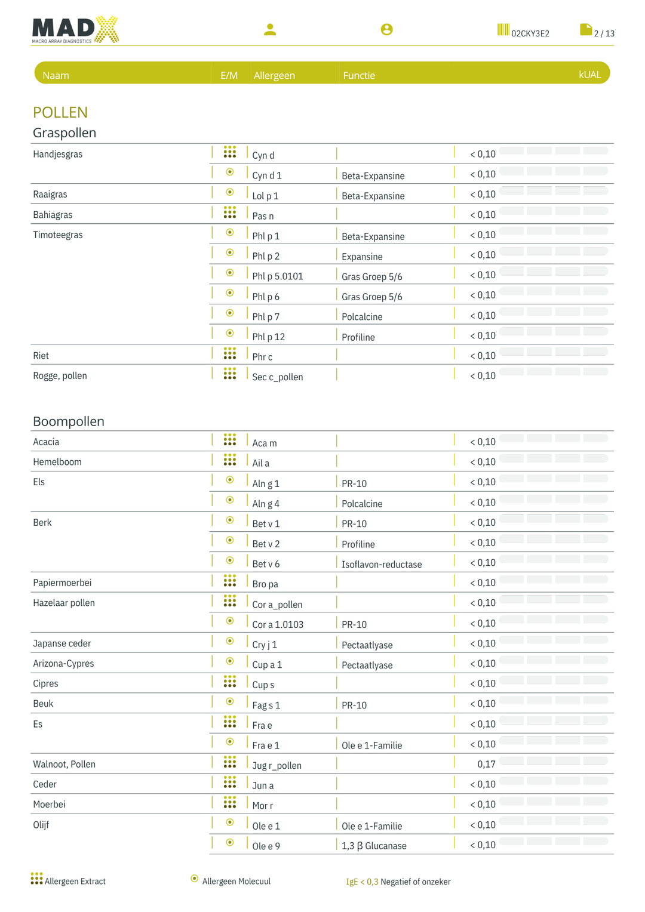The image size is (645, 912).
Task: Click the Allergeen Extract legend icon
Action: pyautogui.click(x=37, y=879)
